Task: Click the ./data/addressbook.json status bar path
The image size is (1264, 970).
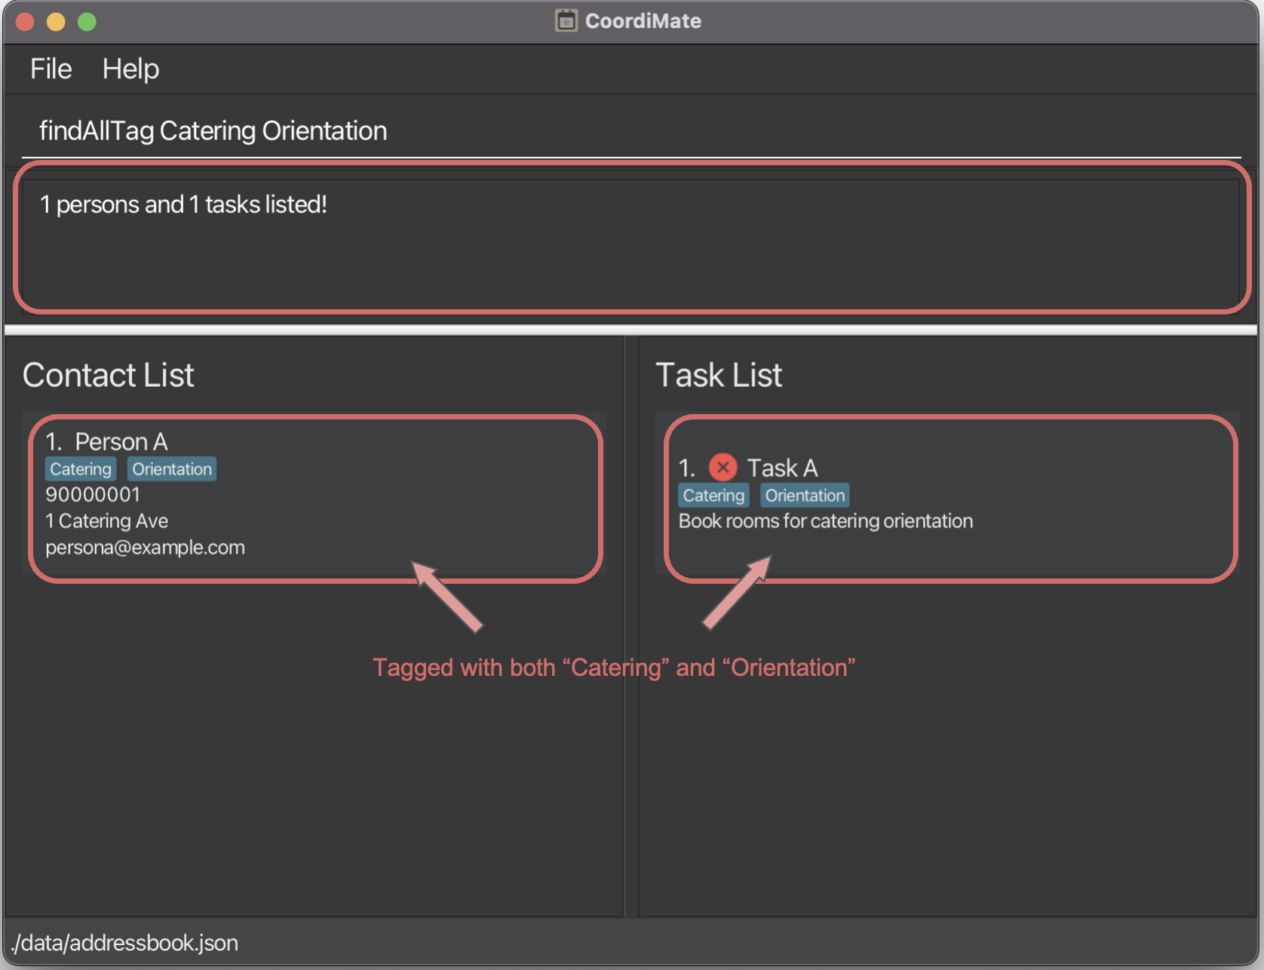Action: pyautogui.click(x=125, y=943)
